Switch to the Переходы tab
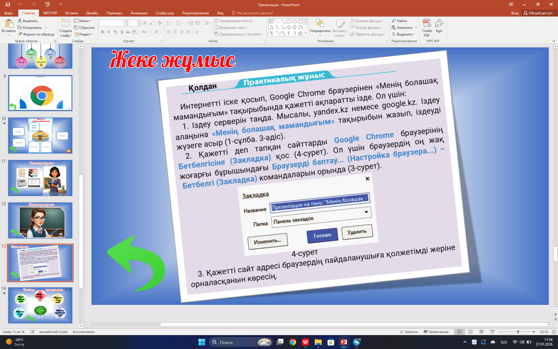 [x=114, y=13]
